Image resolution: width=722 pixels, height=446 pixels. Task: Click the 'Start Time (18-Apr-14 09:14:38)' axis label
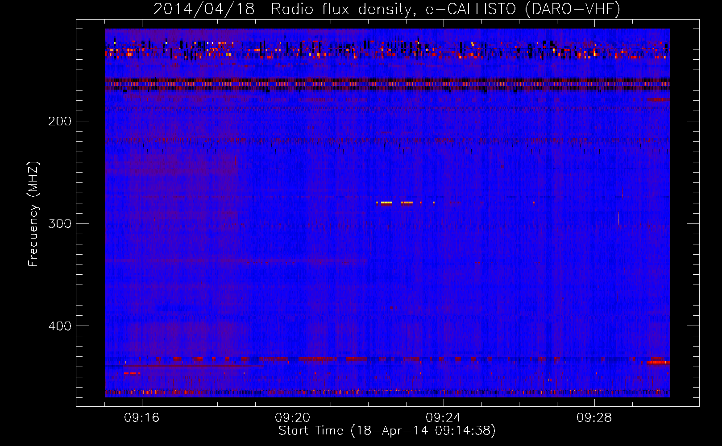[x=387, y=431]
